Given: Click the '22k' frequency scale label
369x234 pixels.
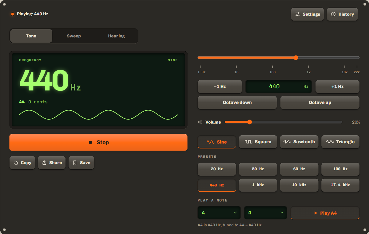Looking at the screenshot, I should coord(356,72).
